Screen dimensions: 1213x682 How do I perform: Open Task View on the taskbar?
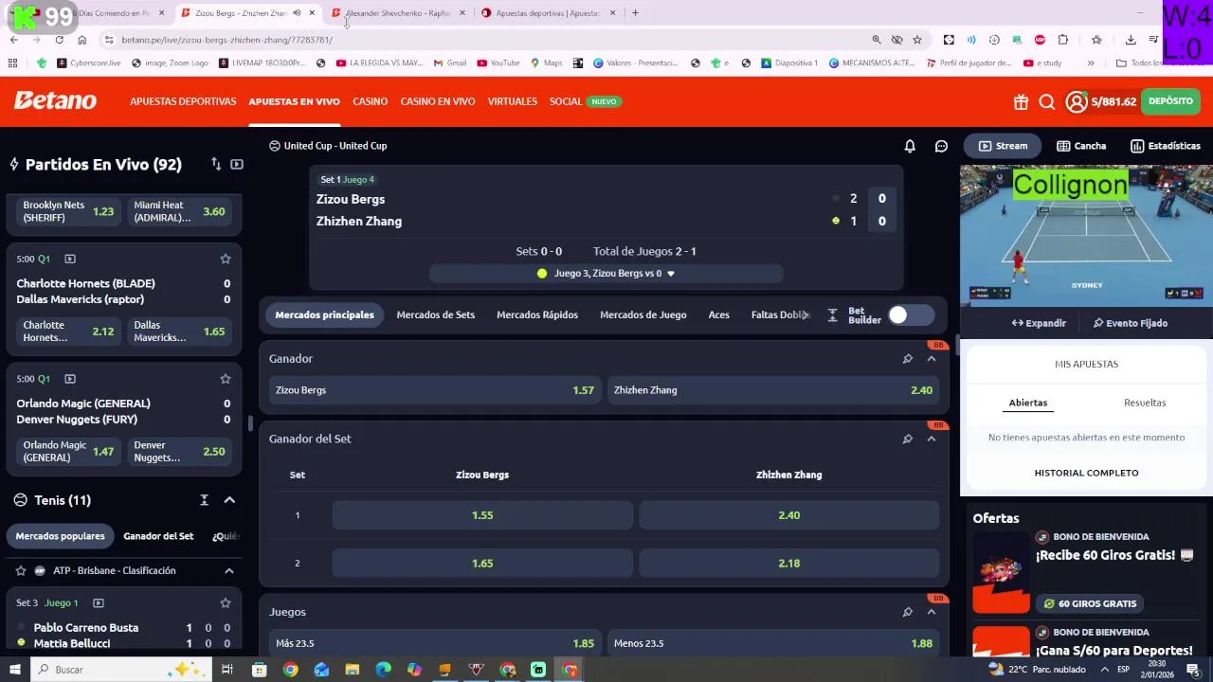click(227, 670)
